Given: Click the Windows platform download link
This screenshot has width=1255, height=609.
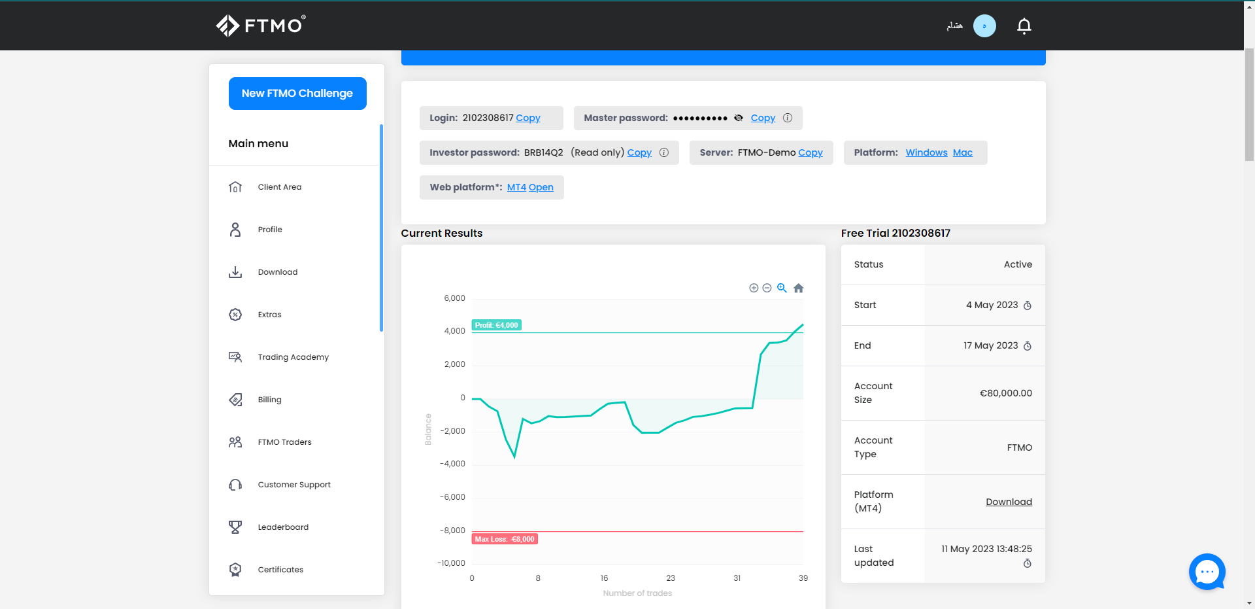Looking at the screenshot, I should (x=926, y=152).
